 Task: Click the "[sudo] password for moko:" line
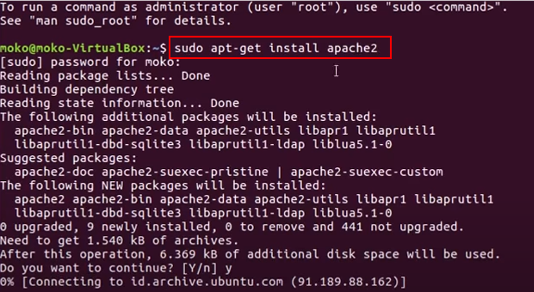90,62
